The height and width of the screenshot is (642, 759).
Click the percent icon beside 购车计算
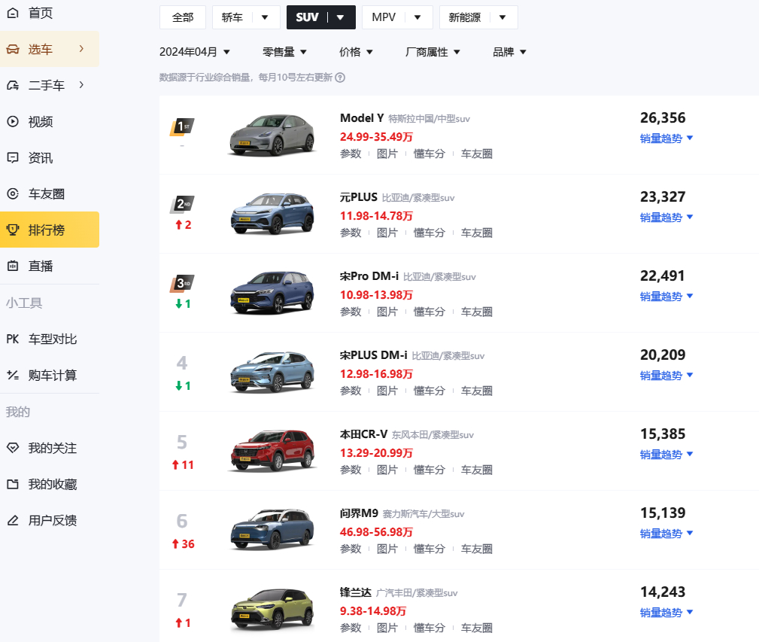point(13,376)
